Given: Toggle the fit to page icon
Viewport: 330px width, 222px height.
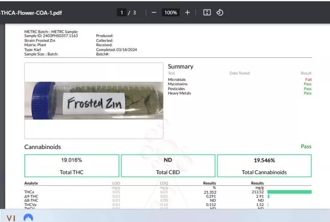Looking at the screenshot, I should click(207, 12).
